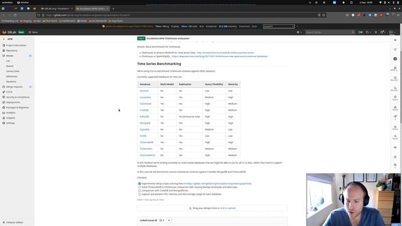This screenshot has height=226, width=402.
Task: Open the MongoDB link in the table
Action: coord(145,123)
